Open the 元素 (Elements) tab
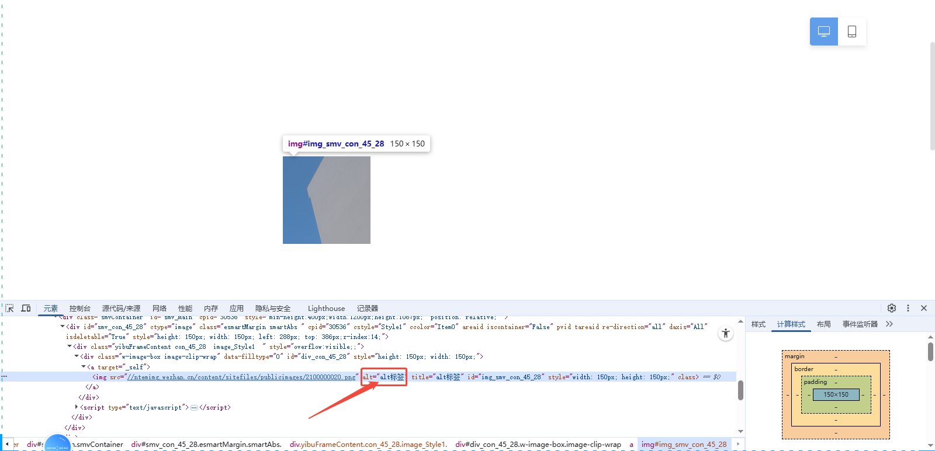 point(51,309)
